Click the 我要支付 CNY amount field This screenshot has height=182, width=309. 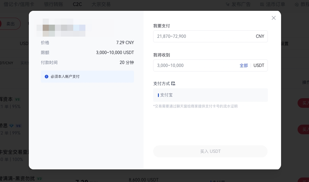(204, 36)
